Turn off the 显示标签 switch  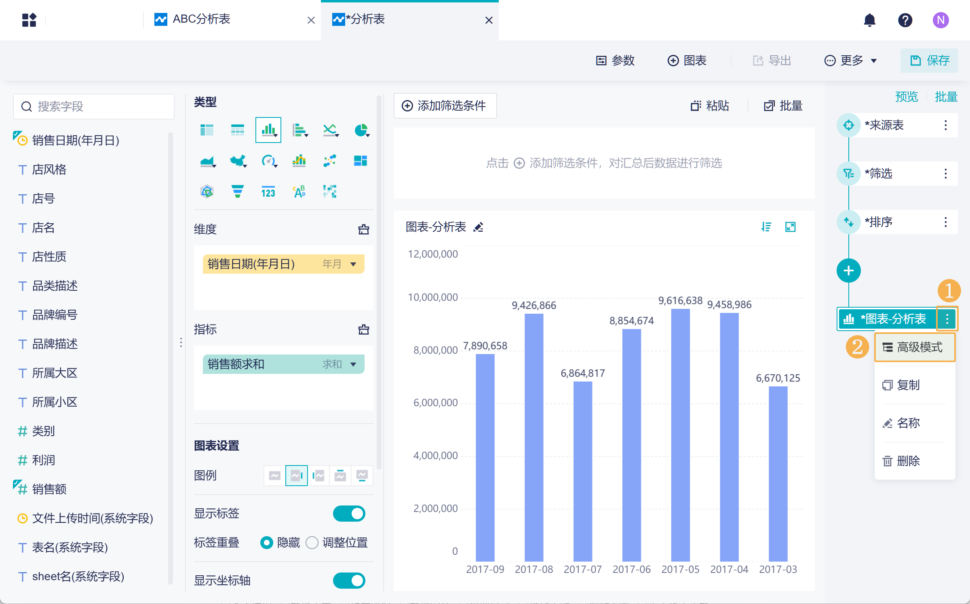pos(349,514)
